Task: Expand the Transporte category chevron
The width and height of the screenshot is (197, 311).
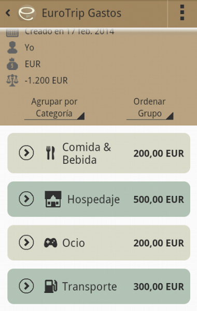Action: tap(26, 286)
